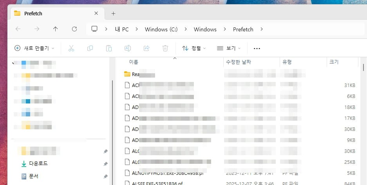Open the 보기 view dropdown
This screenshot has width=367, height=185.
pyautogui.click(x=229, y=48)
